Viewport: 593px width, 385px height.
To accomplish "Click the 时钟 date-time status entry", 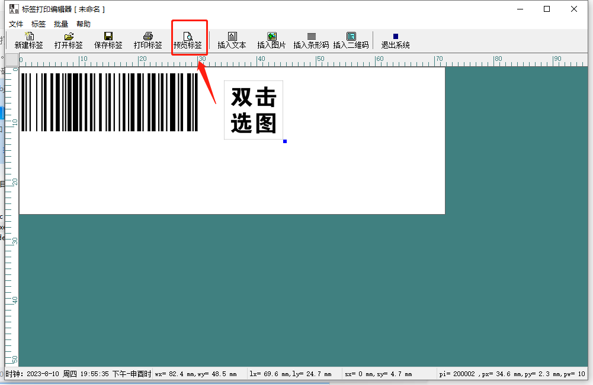I will coord(78,374).
